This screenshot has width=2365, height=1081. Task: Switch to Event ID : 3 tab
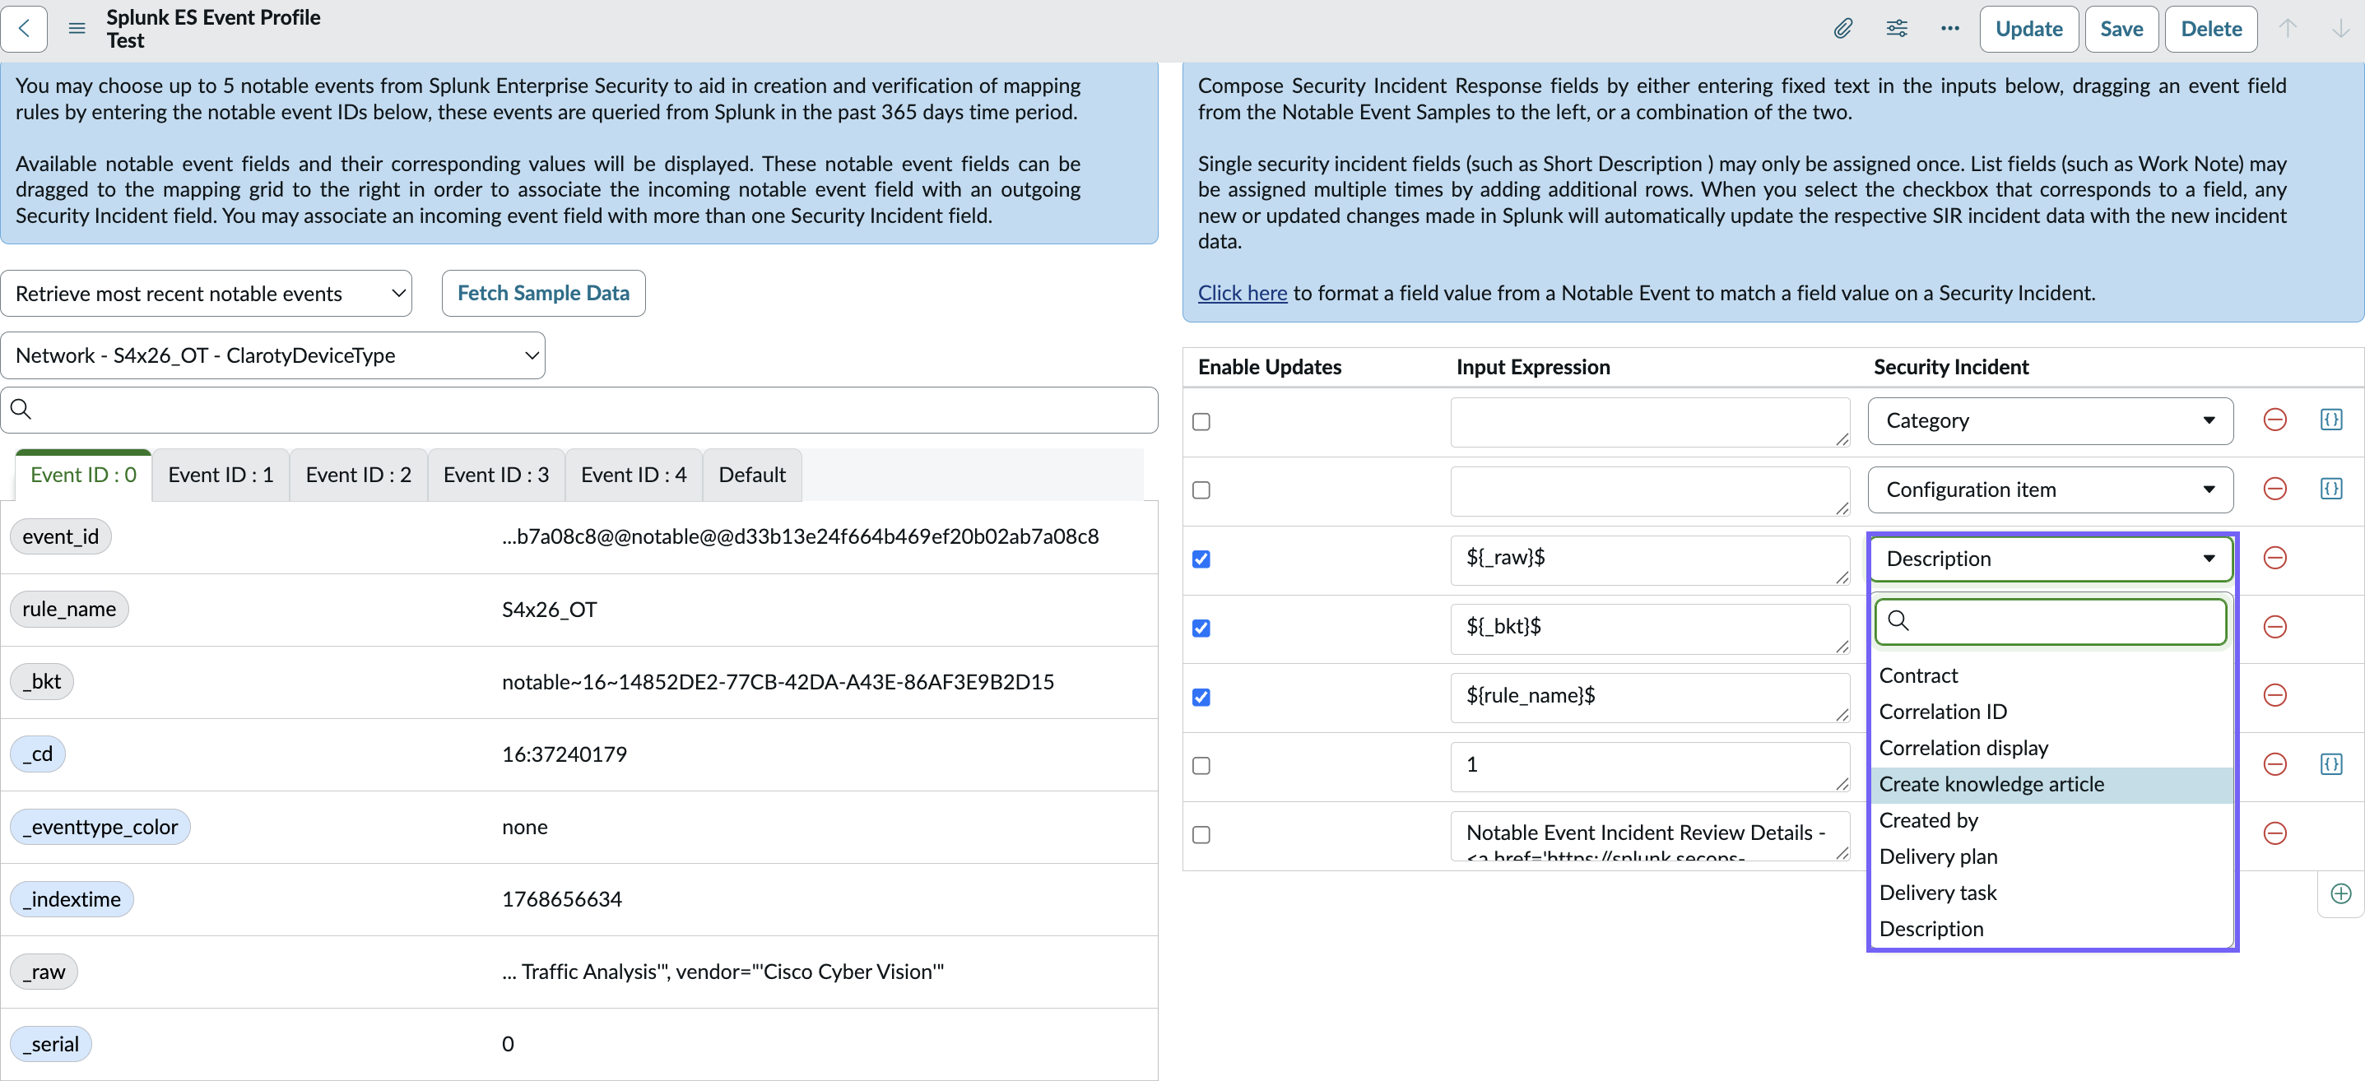point(497,476)
